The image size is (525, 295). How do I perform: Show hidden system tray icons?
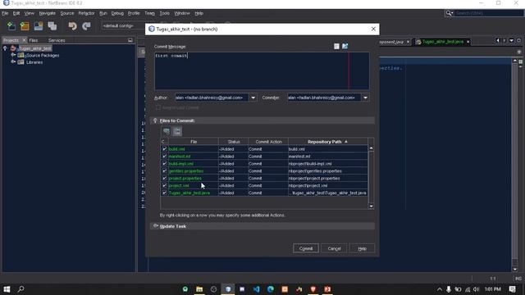[x=440, y=289]
